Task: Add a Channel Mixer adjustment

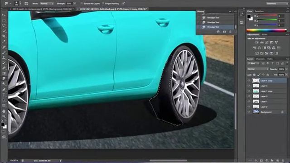Action: (x=274, y=48)
